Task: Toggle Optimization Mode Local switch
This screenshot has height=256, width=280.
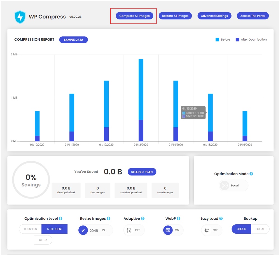Action: [234, 185]
